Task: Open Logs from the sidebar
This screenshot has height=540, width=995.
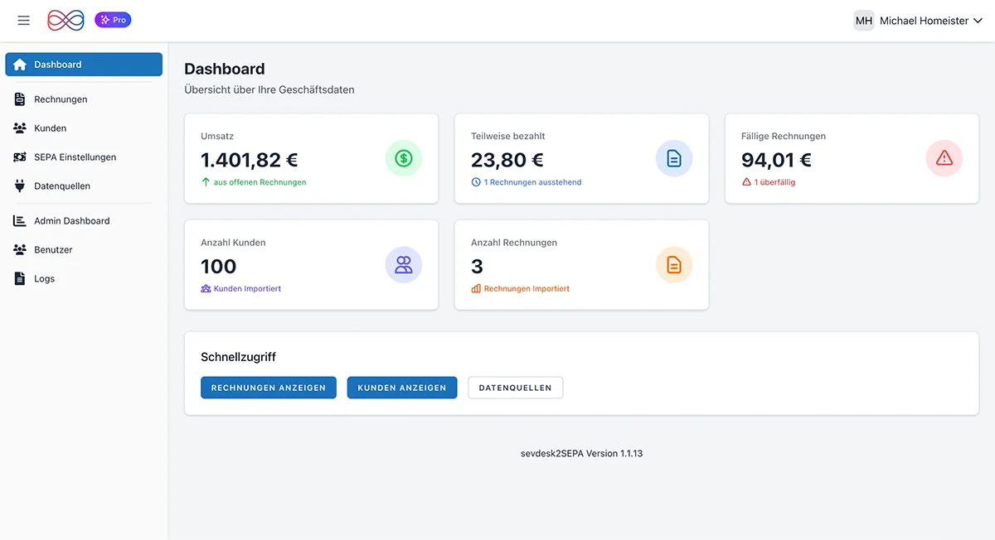Action: point(44,279)
